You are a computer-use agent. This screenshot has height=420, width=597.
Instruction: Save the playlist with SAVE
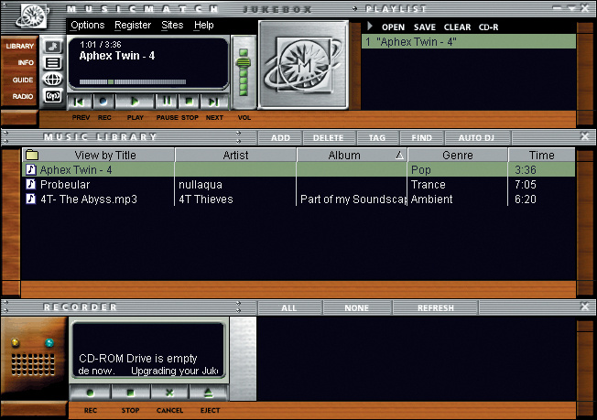[x=425, y=27]
